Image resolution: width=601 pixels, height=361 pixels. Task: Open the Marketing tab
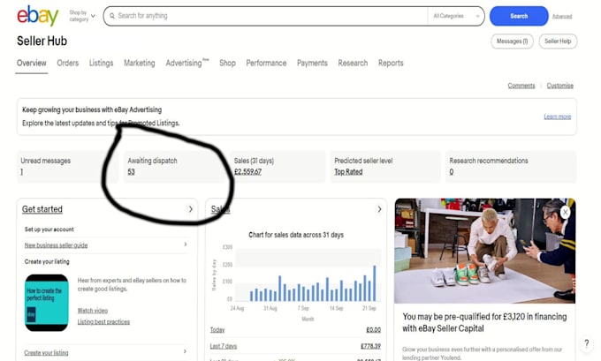139,63
